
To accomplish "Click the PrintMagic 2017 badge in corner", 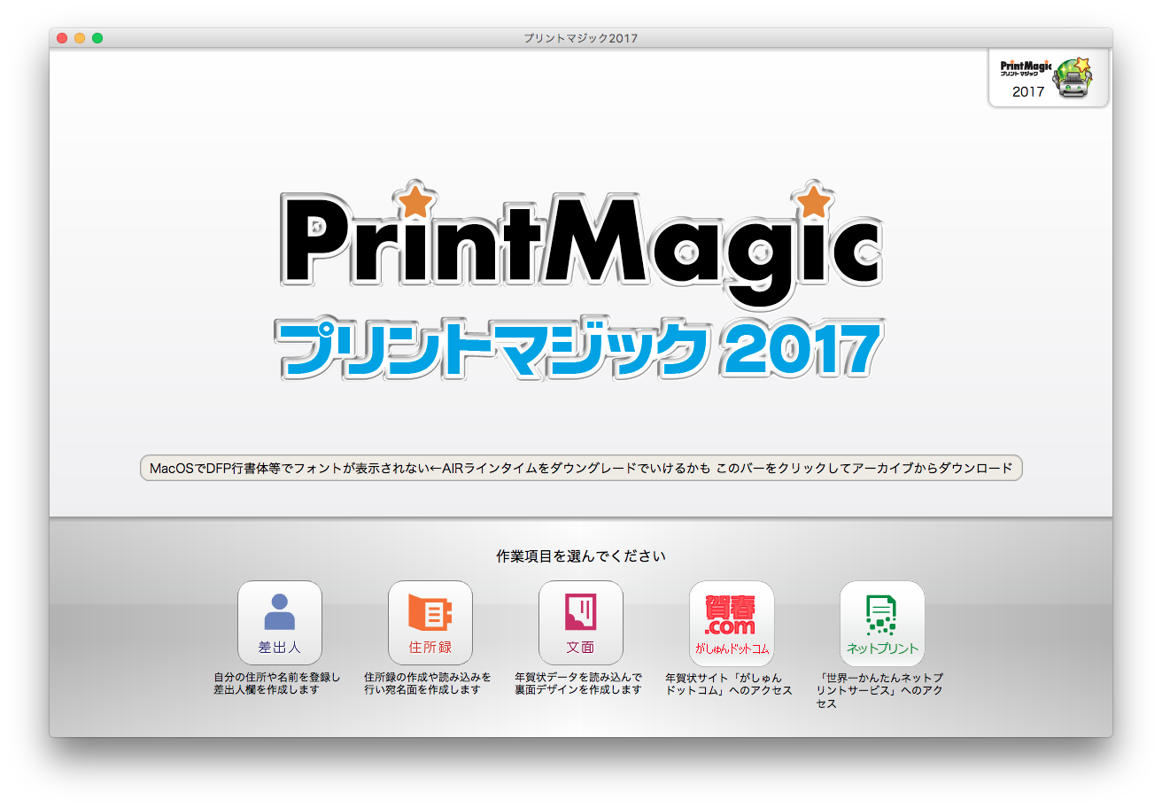I will [1049, 79].
